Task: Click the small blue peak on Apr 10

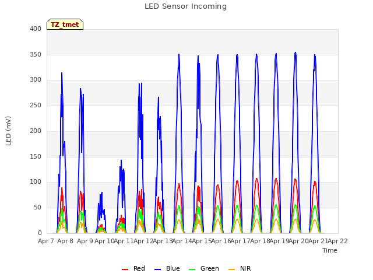Action: pyautogui.click(x=102, y=192)
